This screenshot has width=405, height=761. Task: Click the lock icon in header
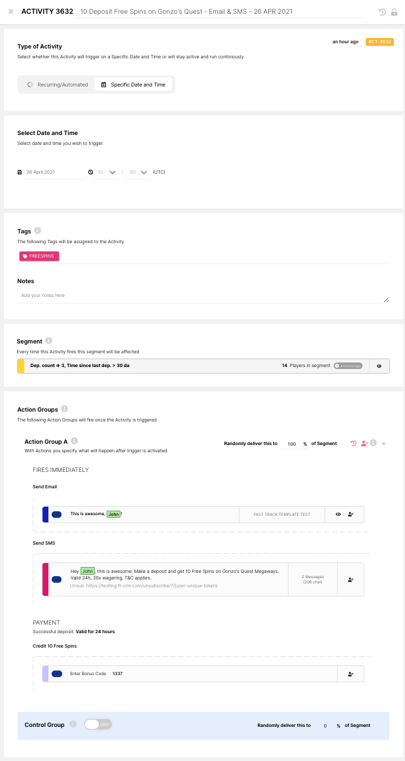tap(393, 12)
